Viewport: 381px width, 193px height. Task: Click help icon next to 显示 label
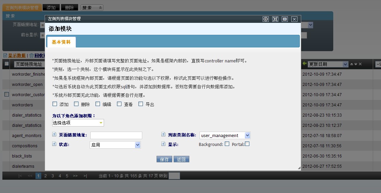(x=163, y=144)
